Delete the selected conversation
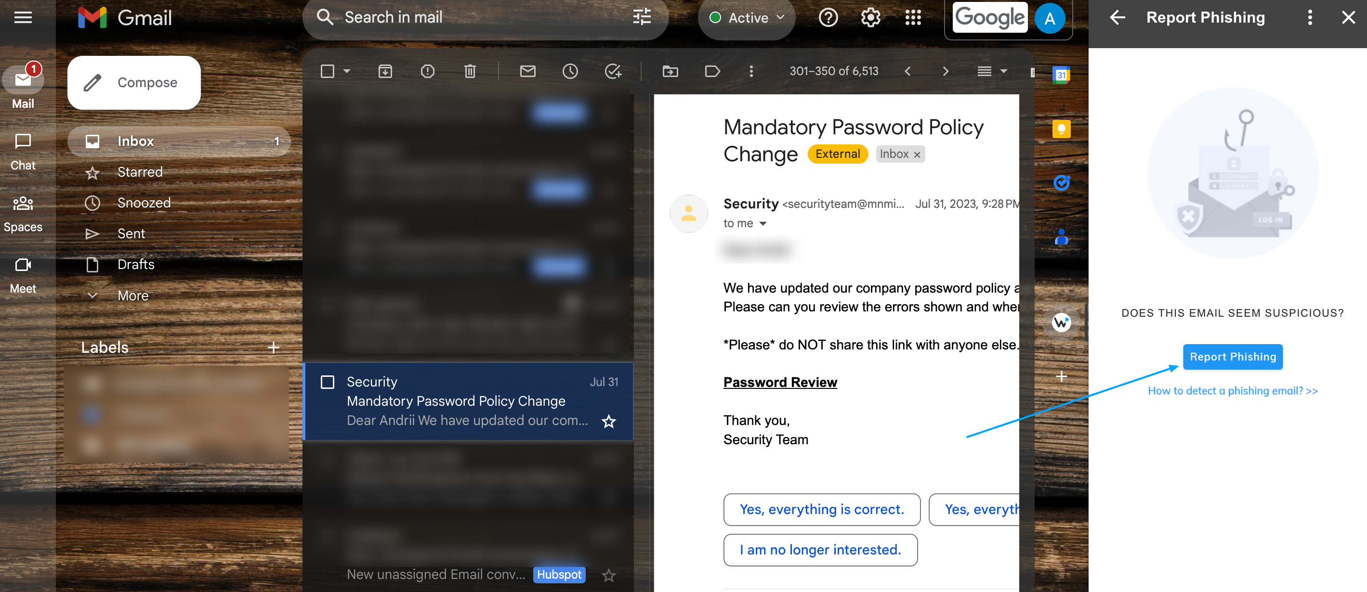The width and height of the screenshot is (1367, 592). click(x=469, y=71)
